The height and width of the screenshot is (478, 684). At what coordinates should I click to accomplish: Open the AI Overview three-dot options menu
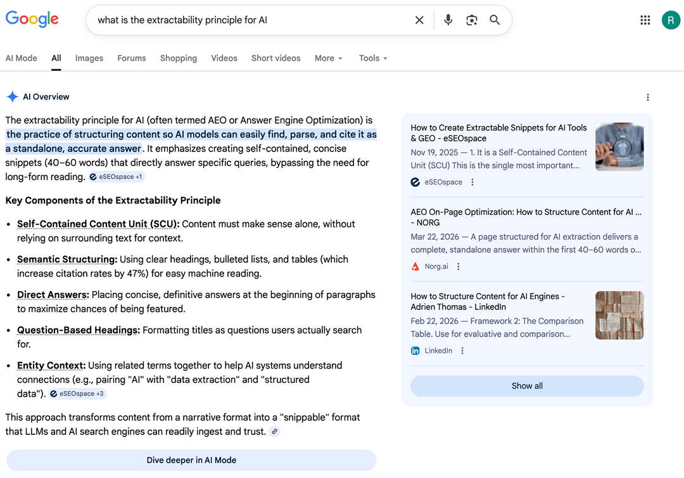coord(648,97)
